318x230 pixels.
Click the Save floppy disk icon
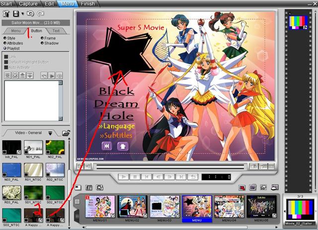click(x=16, y=13)
